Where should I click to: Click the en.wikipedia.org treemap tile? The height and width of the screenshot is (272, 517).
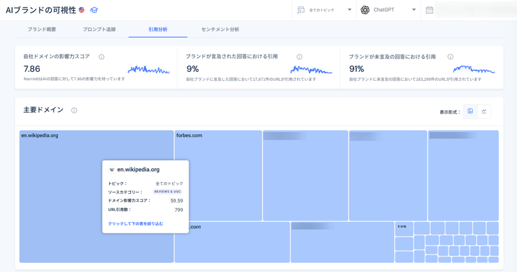[96, 196]
